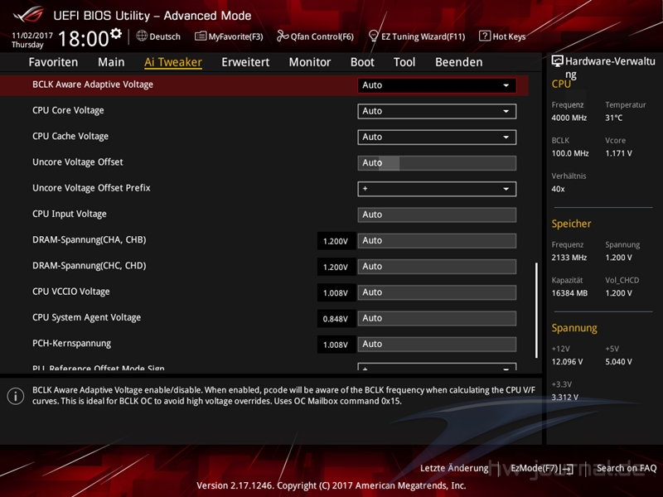The height and width of the screenshot is (497, 663).
Task: Click the Uncore Voltage Offset field
Action: click(x=437, y=163)
